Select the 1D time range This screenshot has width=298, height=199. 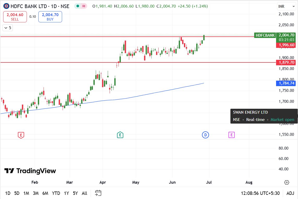tap(8, 193)
